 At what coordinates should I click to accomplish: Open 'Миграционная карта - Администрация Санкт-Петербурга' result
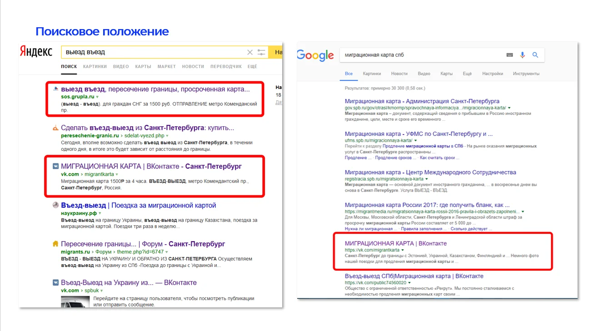click(422, 101)
